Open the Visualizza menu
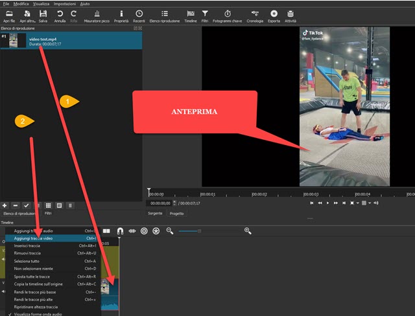The width and height of the screenshot is (415, 316). (x=41, y=4)
